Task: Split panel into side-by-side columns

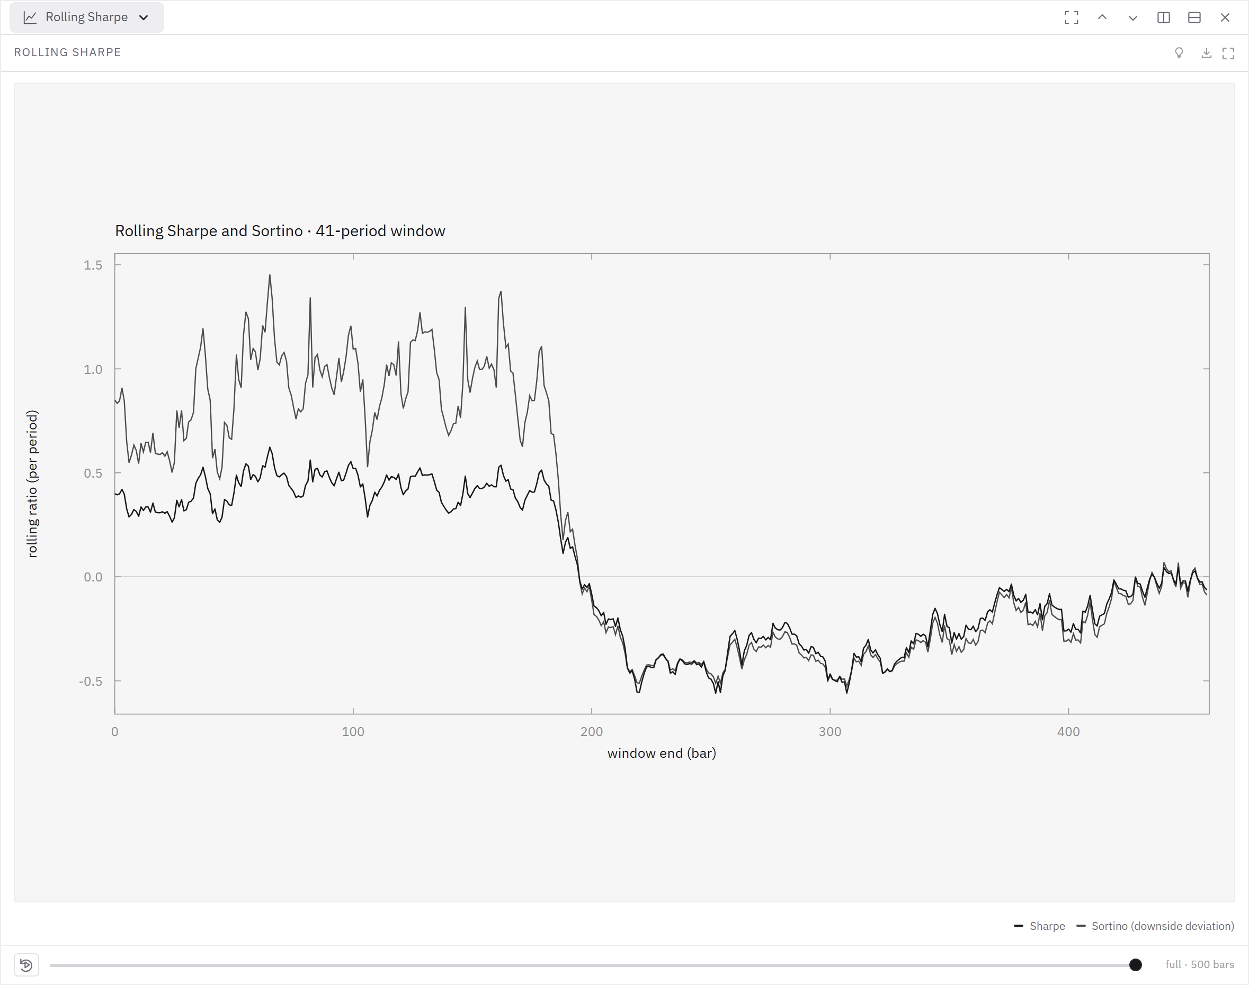Action: [x=1164, y=17]
